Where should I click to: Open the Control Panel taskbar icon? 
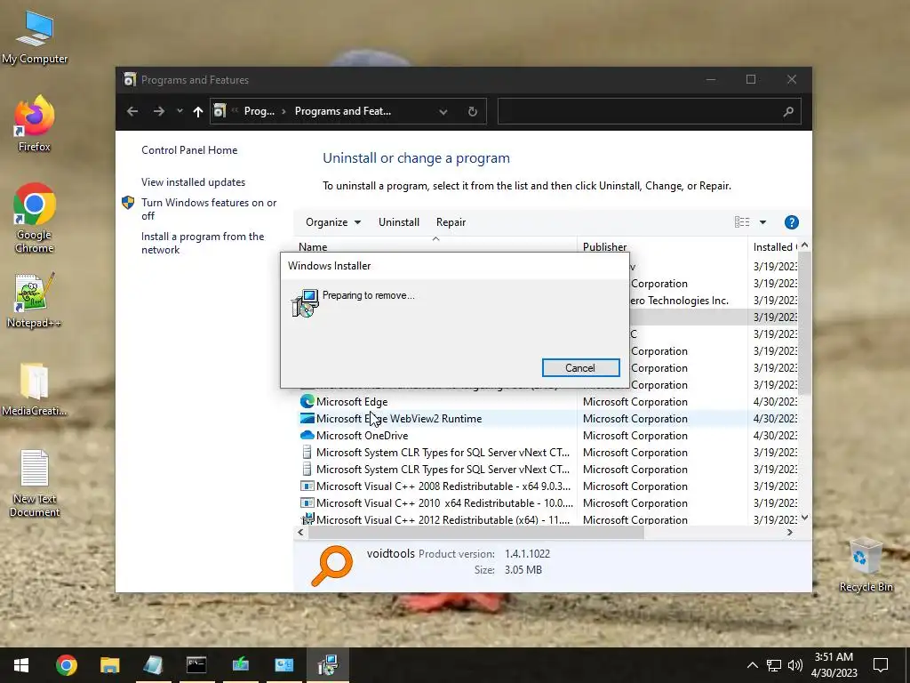283,665
